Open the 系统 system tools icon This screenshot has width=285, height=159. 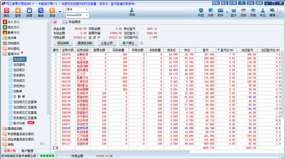[52, 13]
